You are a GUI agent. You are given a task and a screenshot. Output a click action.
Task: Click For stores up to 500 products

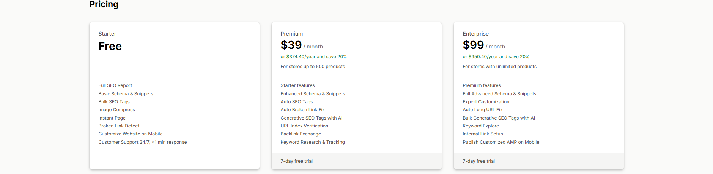pyautogui.click(x=313, y=67)
